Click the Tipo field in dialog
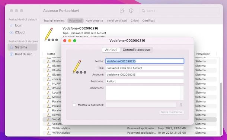 tap(145, 68)
